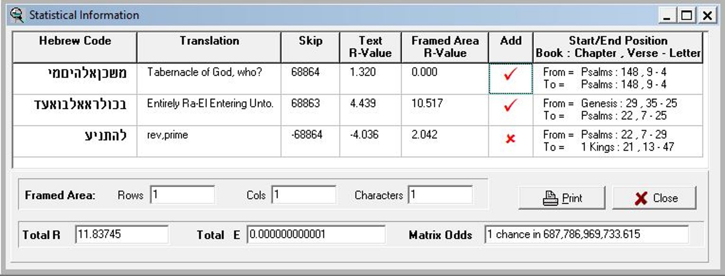The image size is (725, 276).
Task: Sort by the Skip column header
Action: pos(310,47)
